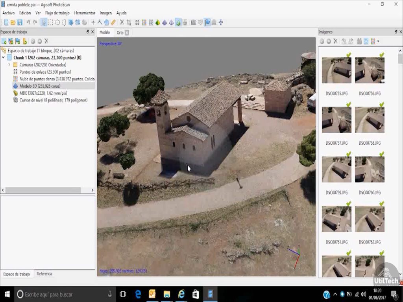Click the reset view icon in toolbar

220,22
